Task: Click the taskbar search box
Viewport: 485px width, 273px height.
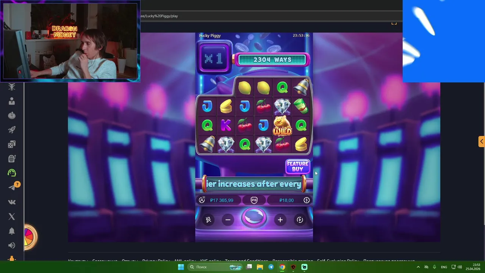Action: [216, 267]
